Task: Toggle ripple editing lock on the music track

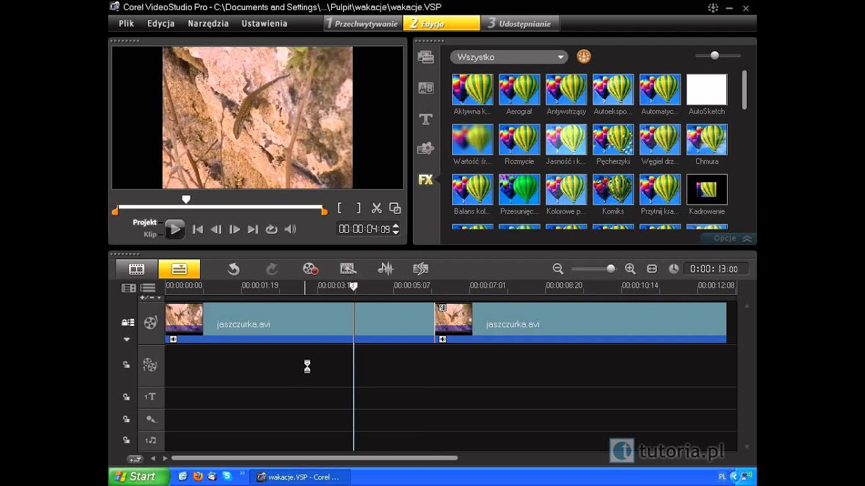Action: (x=126, y=440)
